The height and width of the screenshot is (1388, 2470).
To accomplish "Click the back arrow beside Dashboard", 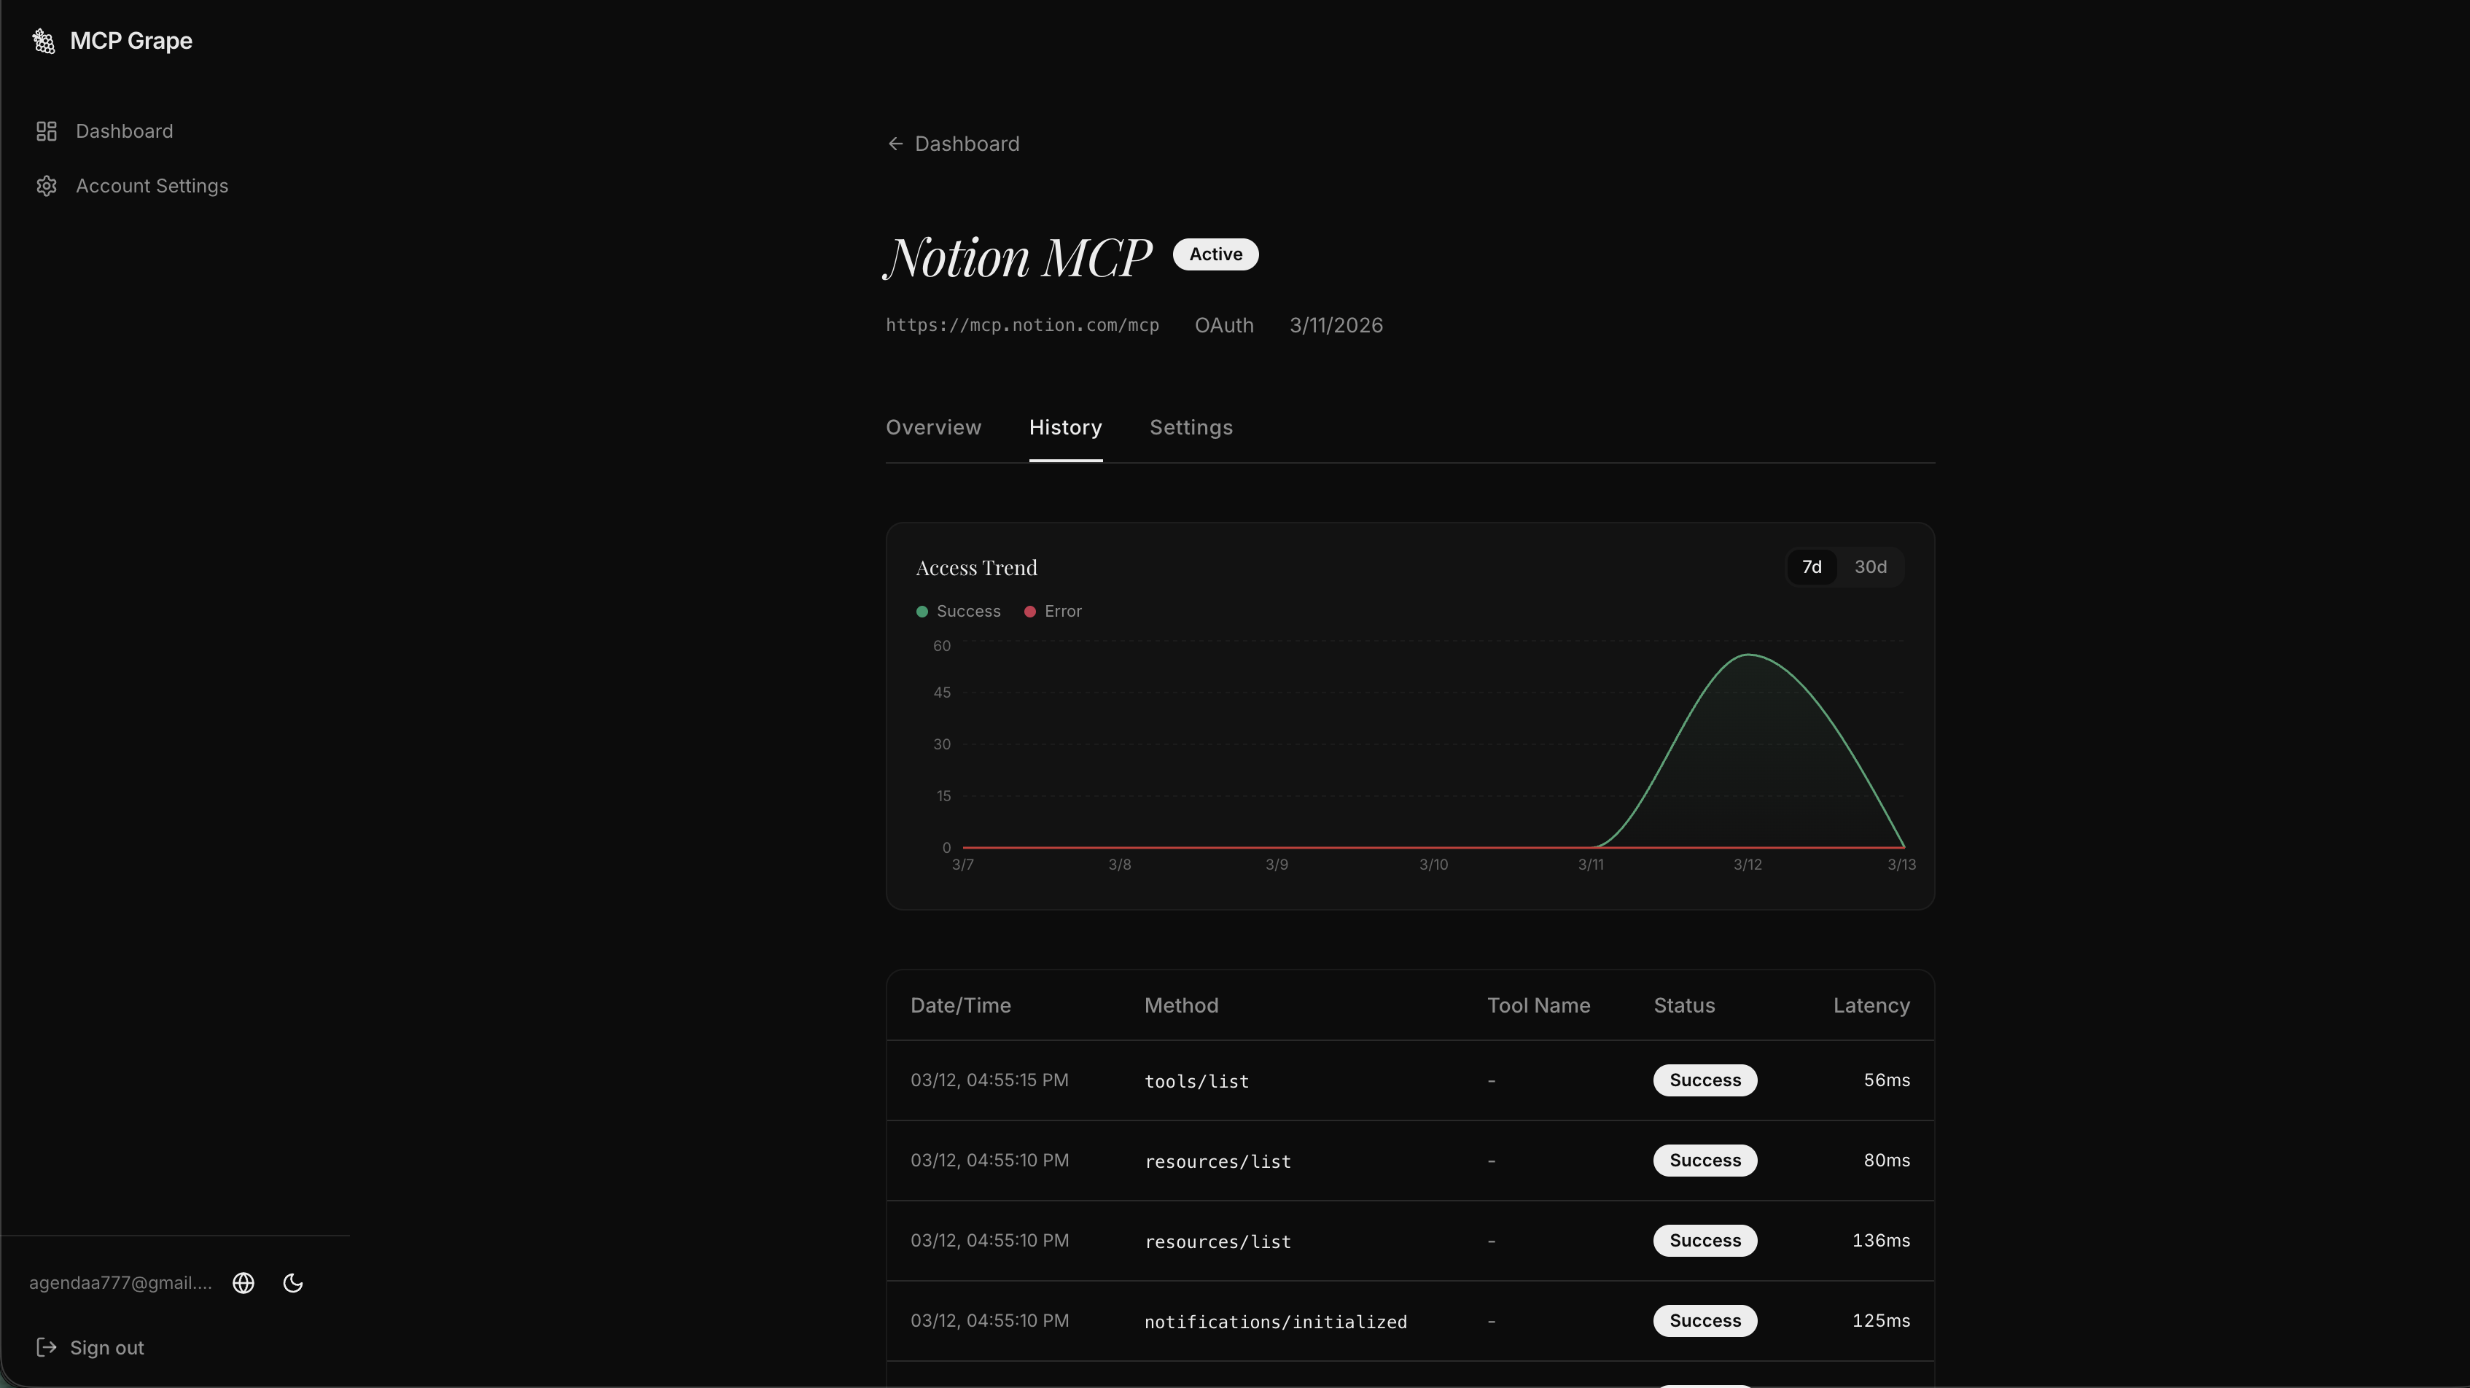I will (895, 144).
